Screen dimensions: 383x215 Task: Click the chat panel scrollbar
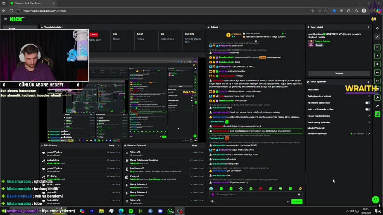pos(305,179)
